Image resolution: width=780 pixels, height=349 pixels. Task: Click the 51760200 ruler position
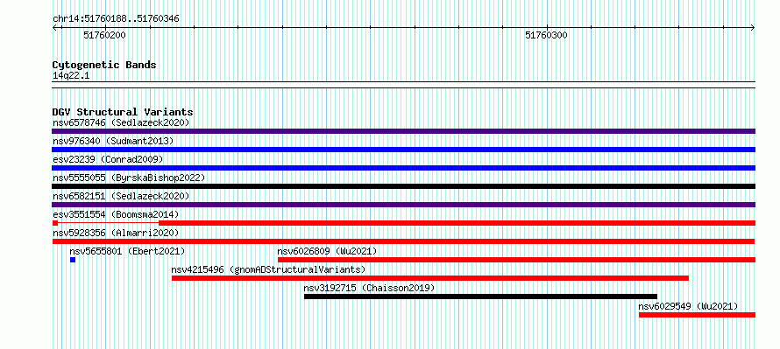pos(104,35)
